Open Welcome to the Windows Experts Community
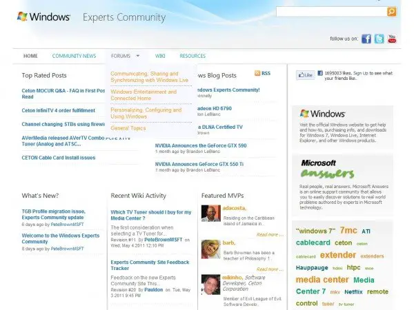 [61, 238]
